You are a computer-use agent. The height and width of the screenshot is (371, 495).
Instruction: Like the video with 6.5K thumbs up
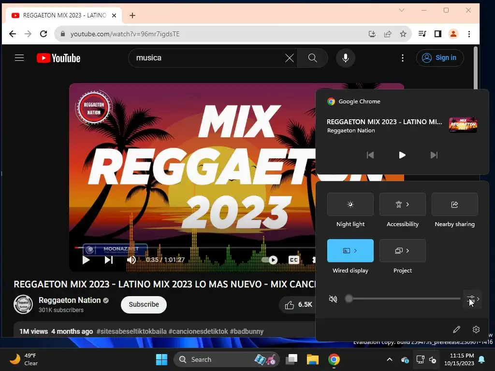click(x=298, y=305)
